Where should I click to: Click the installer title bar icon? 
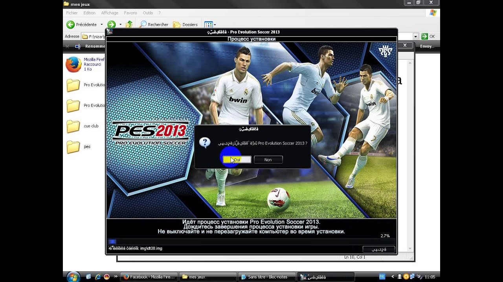click(x=110, y=32)
